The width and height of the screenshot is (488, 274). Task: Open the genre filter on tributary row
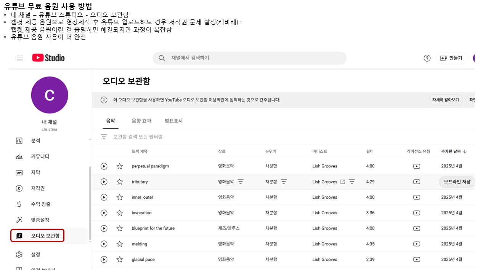[x=241, y=182]
